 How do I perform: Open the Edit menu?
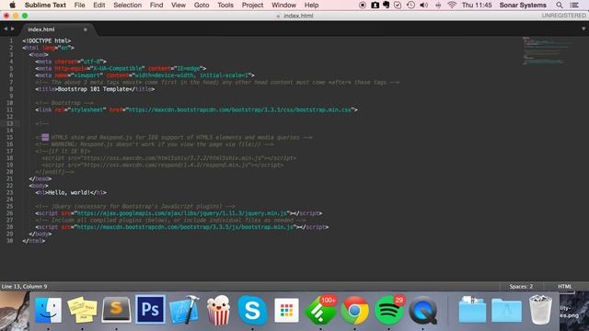tap(99, 5)
